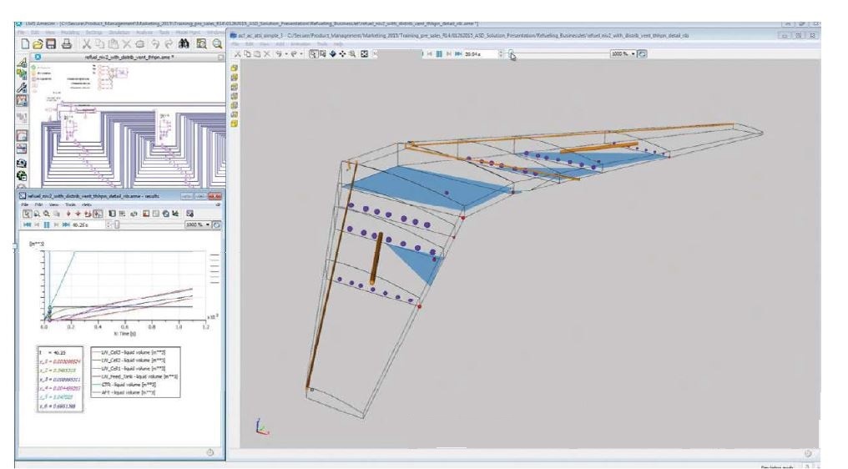This screenshot has height=469, width=848.
Task: Switch to Submodel mode in left sidebar
Action: pyautogui.click(x=22, y=74)
